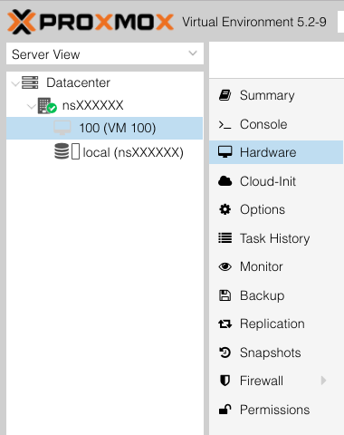Click the Proxmox wordmark text logo
This screenshot has height=435, width=344.
[106, 22]
